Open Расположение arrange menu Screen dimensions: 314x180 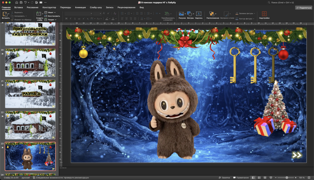click(213, 15)
